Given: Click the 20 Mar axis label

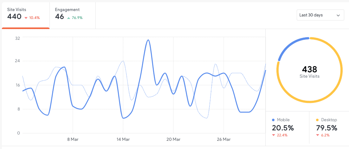Looking at the screenshot, I should (x=173, y=139).
